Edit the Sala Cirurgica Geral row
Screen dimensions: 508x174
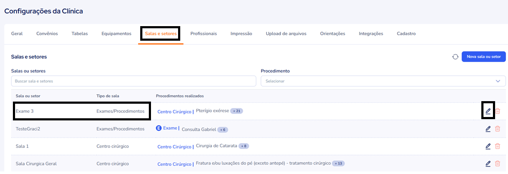coord(488,163)
